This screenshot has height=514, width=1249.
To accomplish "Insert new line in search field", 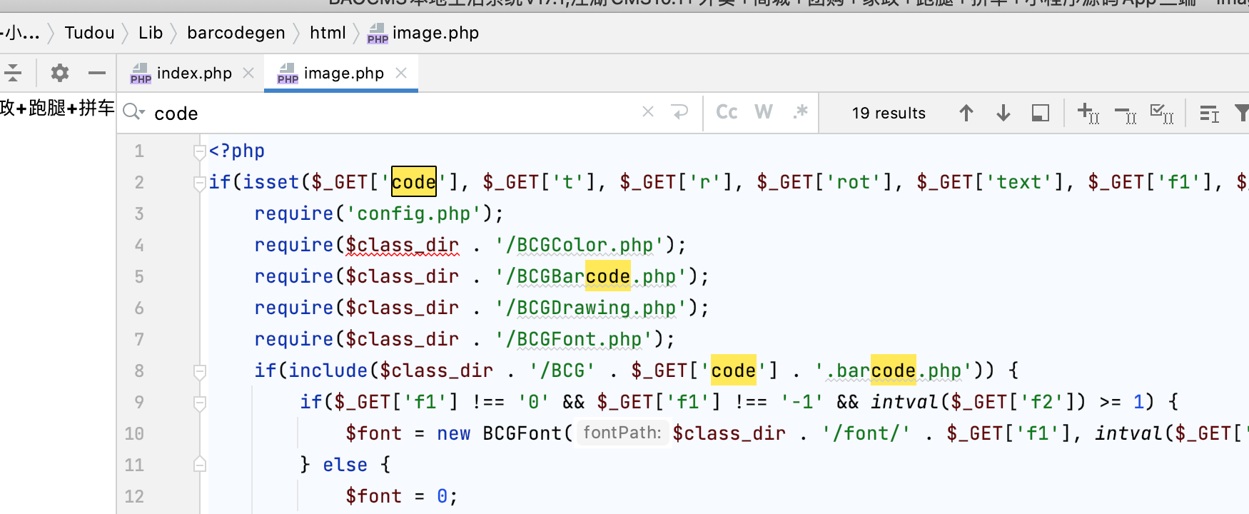I will point(680,112).
